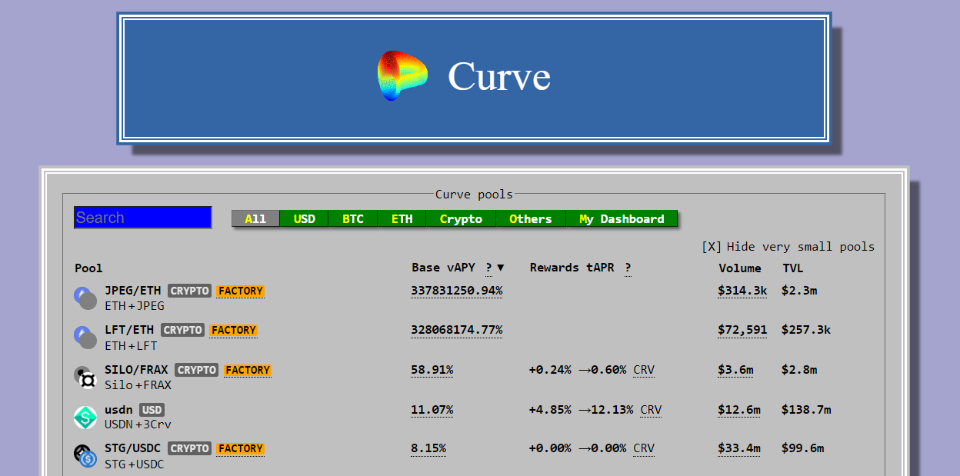The width and height of the screenshot is (960, 476).
Task: Click the $72,591 volume value
Action: point(742,330)
